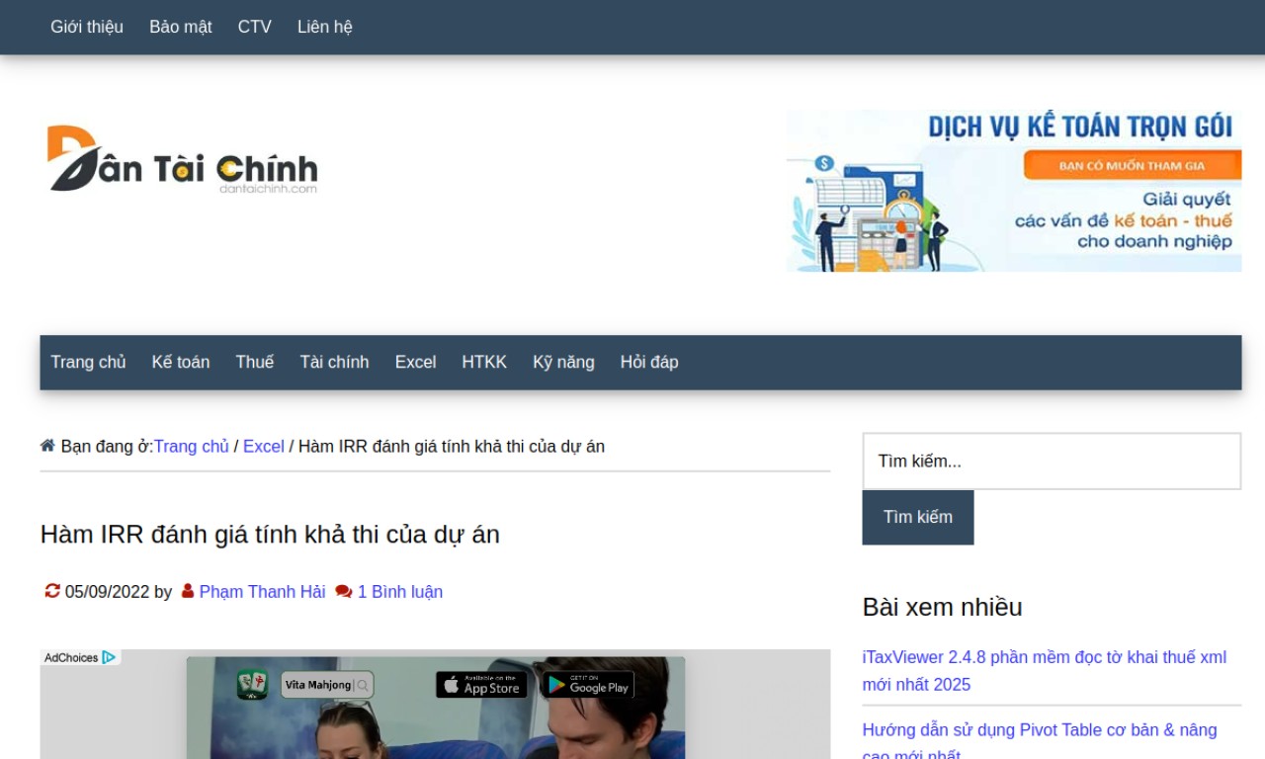1265x759 pixels.
Task: Click the refresh icon beside the date 05/09/2022
Action: click(52, 591)
